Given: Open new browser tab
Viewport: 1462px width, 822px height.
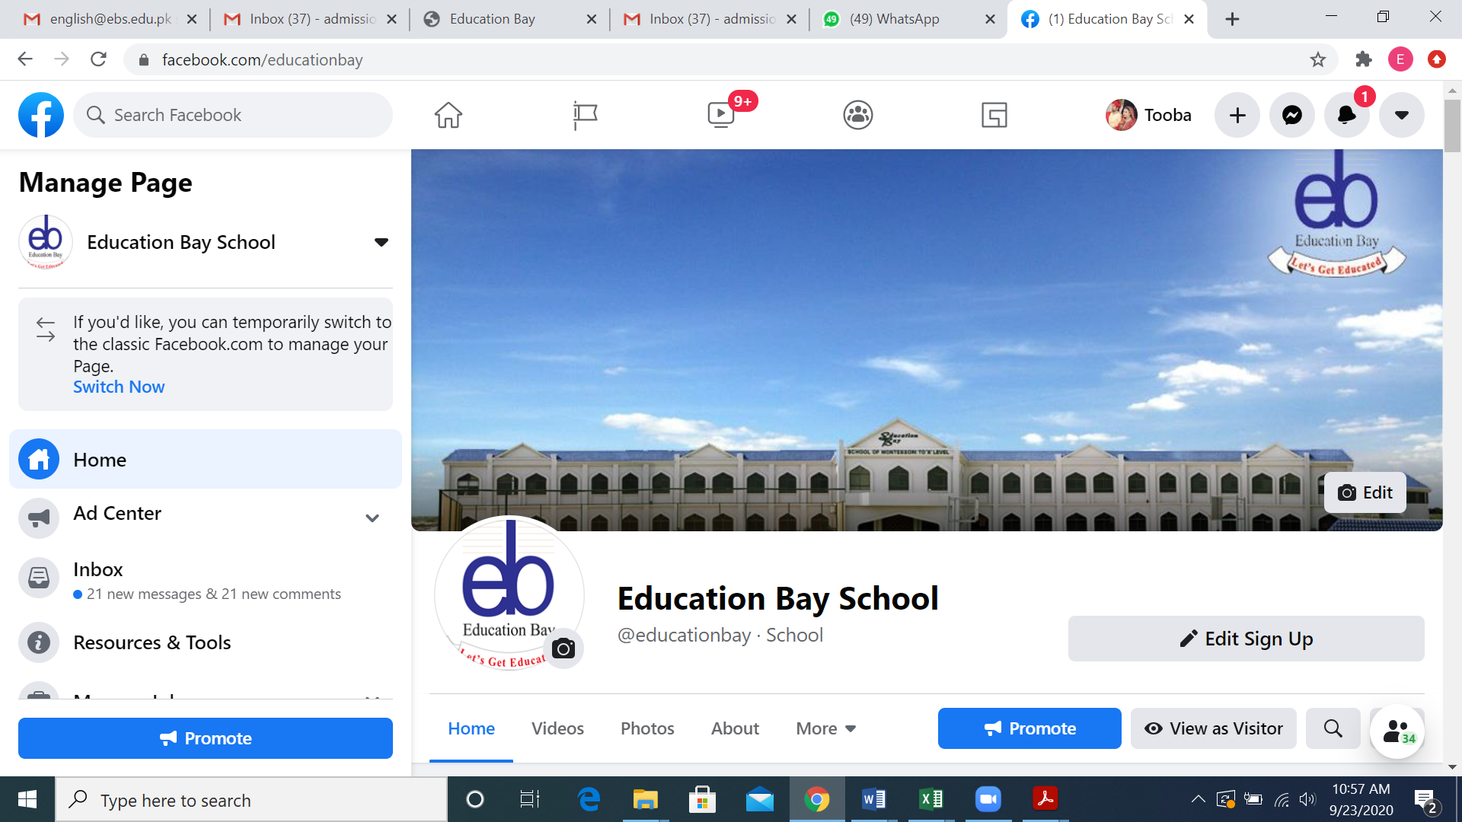Looking at the screenshot, I should point(1232,19).
